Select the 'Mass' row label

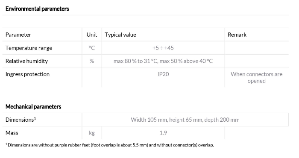(x=12, y=133)
